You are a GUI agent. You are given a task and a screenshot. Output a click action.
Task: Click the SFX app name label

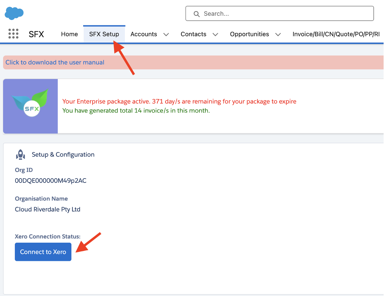36,34
